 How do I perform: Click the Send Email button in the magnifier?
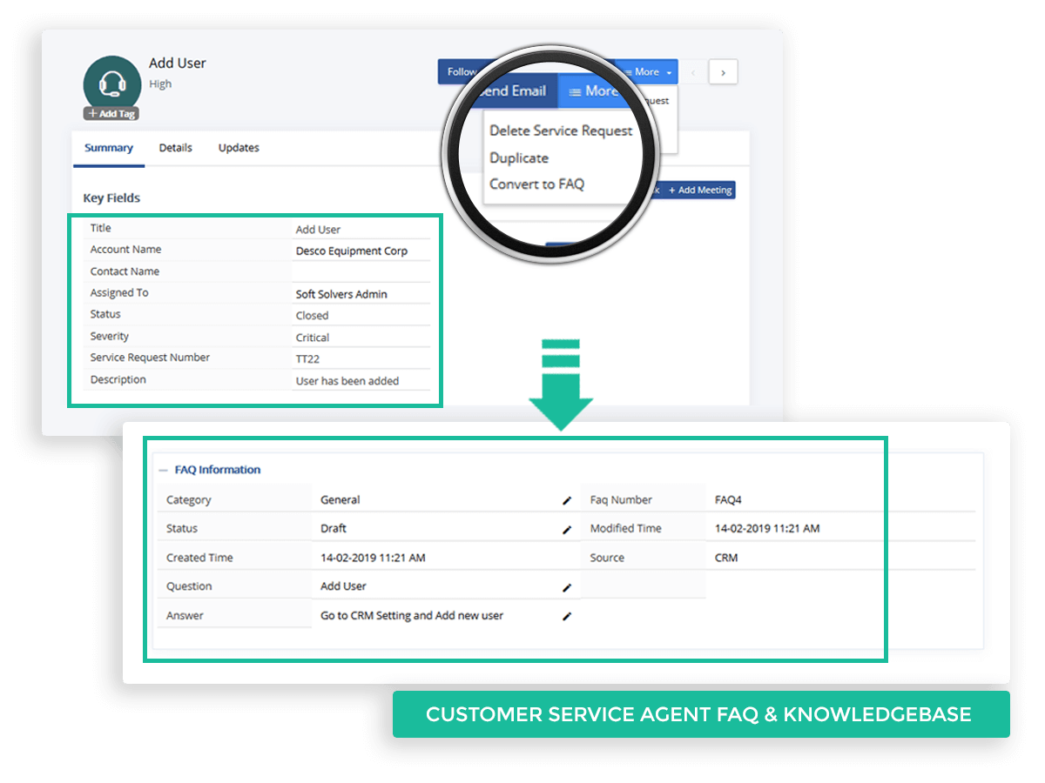coord(514,91)
